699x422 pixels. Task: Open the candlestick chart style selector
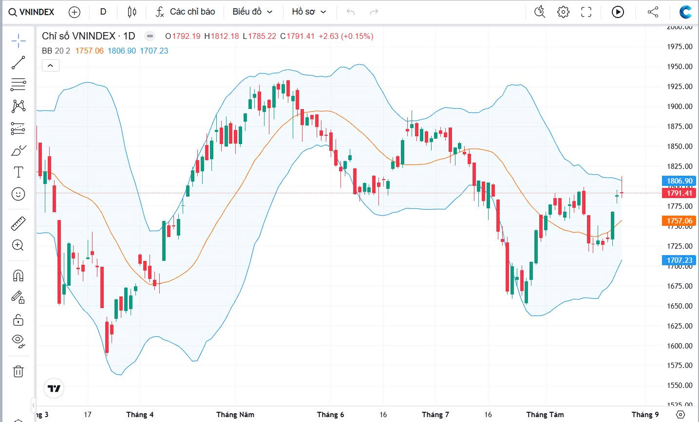tap(132, 12)
